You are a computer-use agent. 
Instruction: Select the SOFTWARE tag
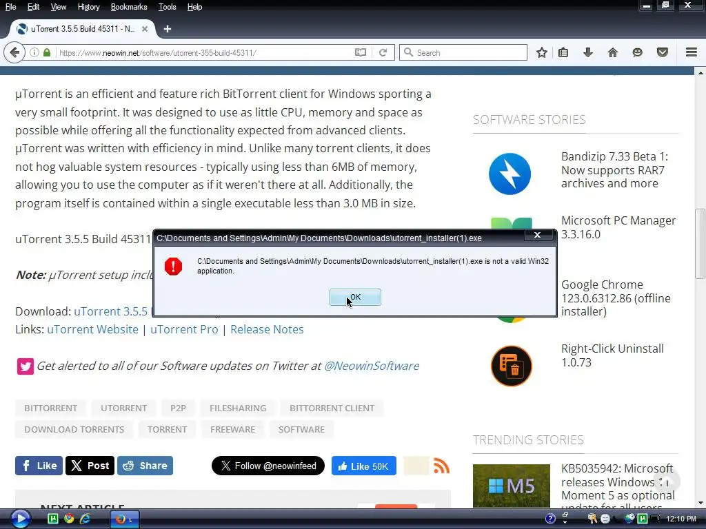click(x=301, y=429)
